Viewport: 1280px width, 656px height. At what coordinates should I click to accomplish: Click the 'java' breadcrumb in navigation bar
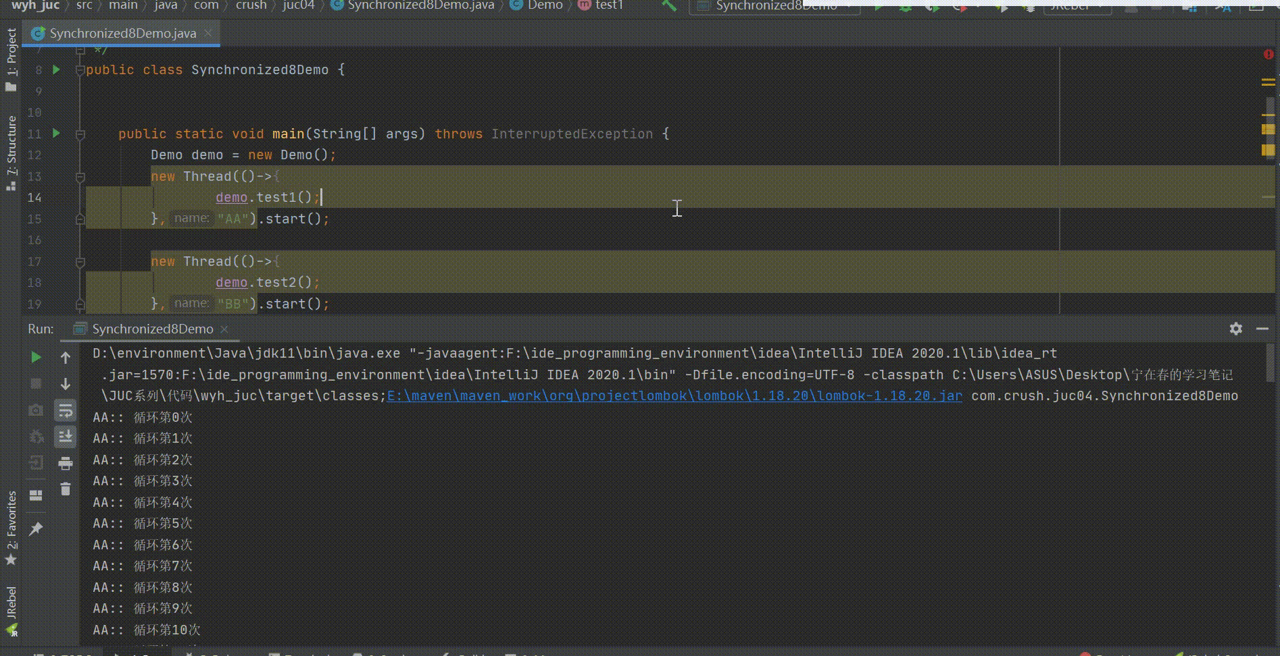165,5
